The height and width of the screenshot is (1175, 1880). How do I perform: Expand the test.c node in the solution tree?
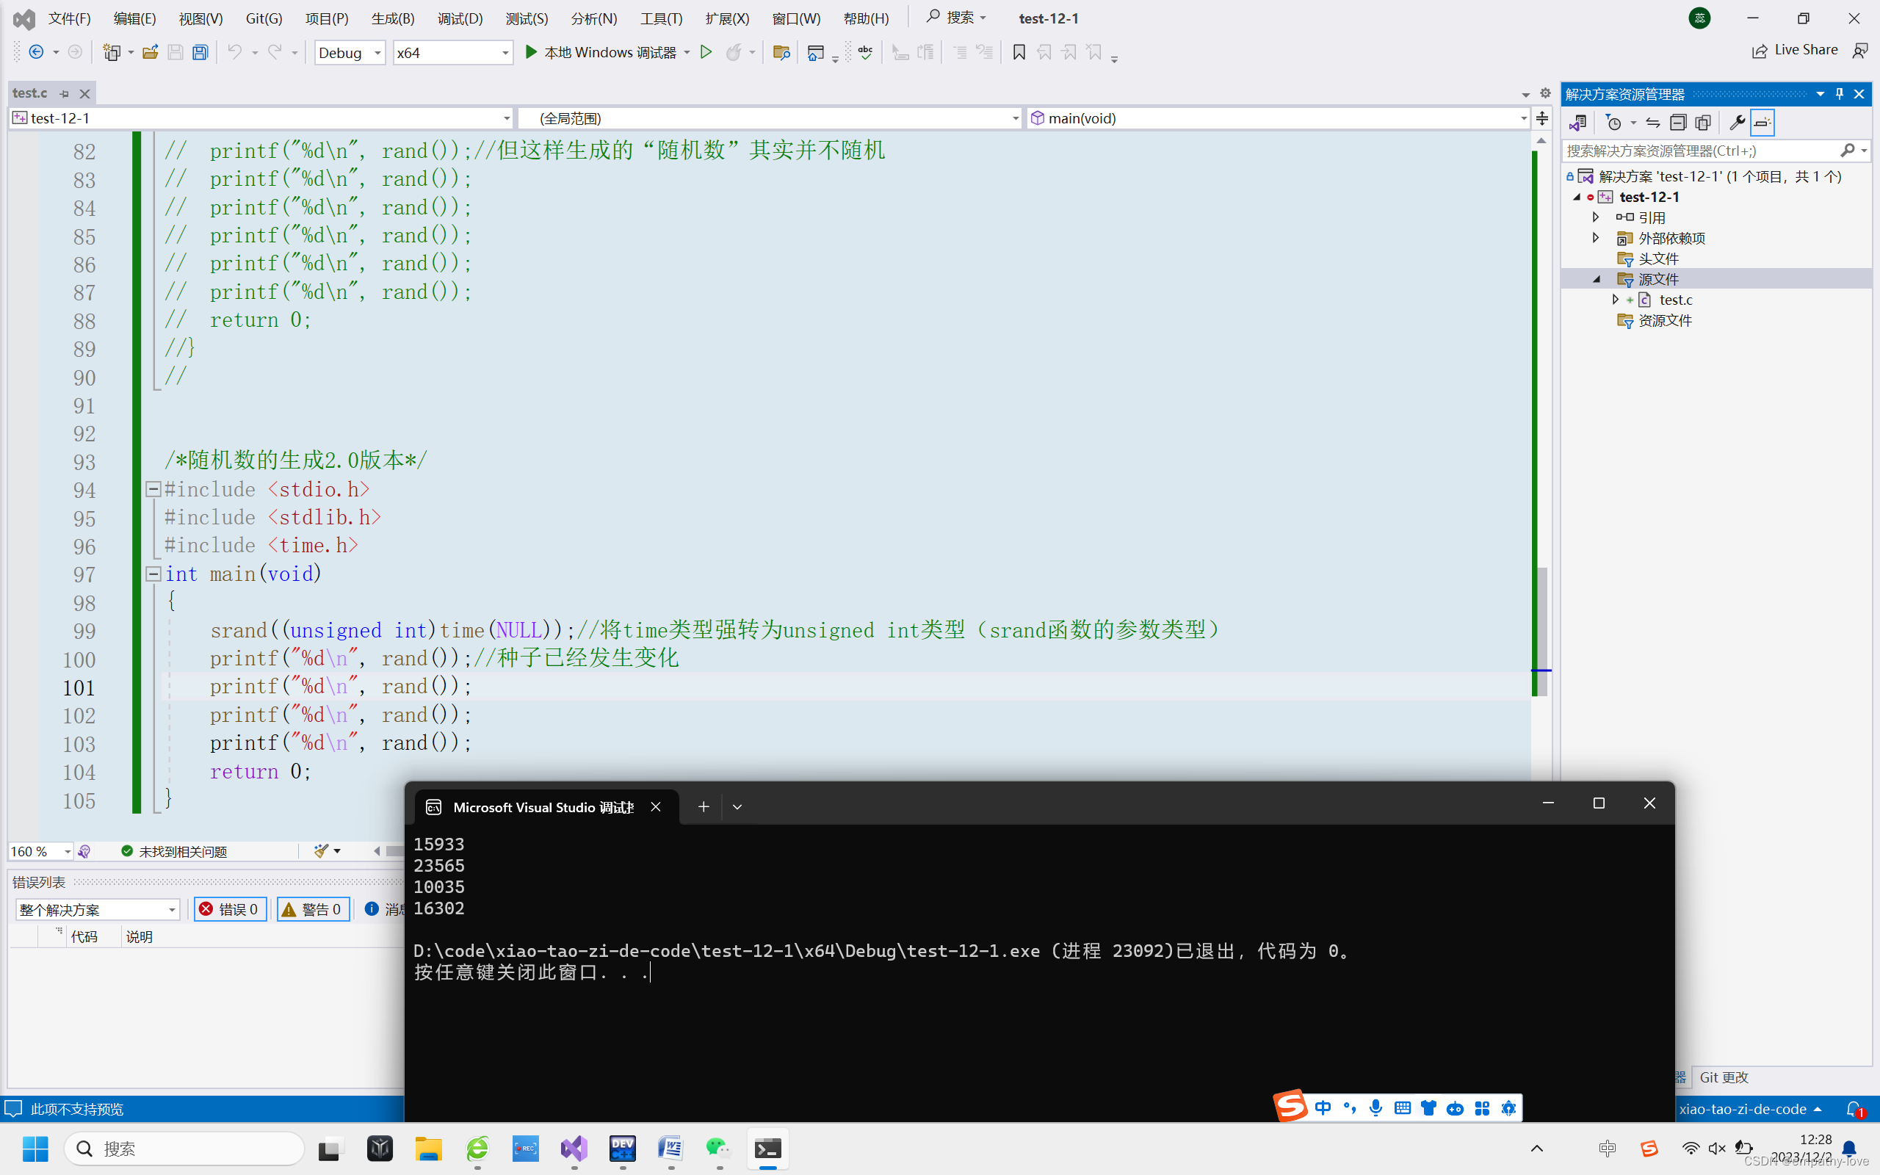point(1616,299)
